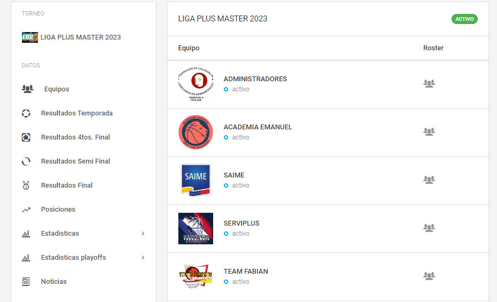The width and height of the screenshot is (497, 302).
Task: Expand the Estadisticas playoffs chevron
Action: point(143,258)
